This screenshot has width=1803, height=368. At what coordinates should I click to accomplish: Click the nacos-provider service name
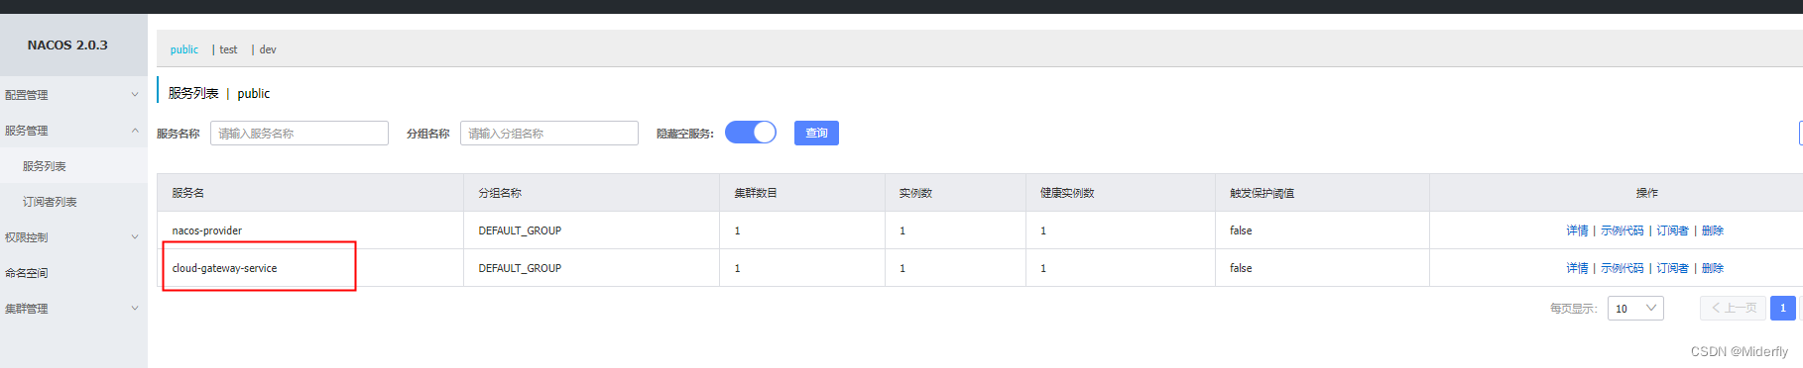pos(207,230)
